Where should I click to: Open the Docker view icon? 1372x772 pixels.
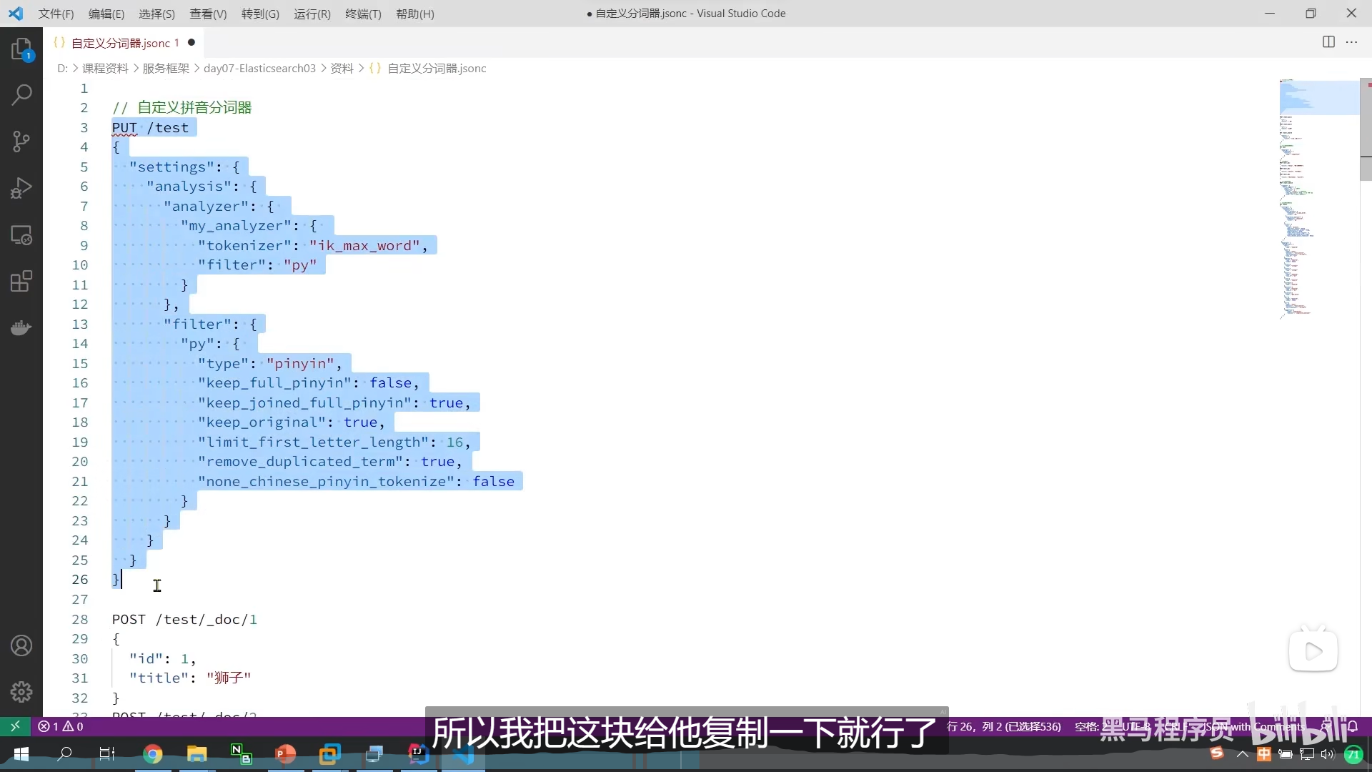tap(21, 327)
